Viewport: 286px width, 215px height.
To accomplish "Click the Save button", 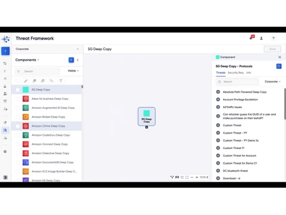I will point(272,49).
